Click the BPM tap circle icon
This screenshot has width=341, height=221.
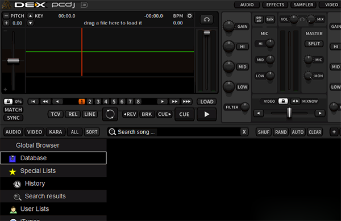(x=190, y=16)
